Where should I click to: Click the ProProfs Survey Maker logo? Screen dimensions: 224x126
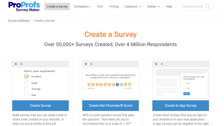pyautogui.click(x=24, y=7)
